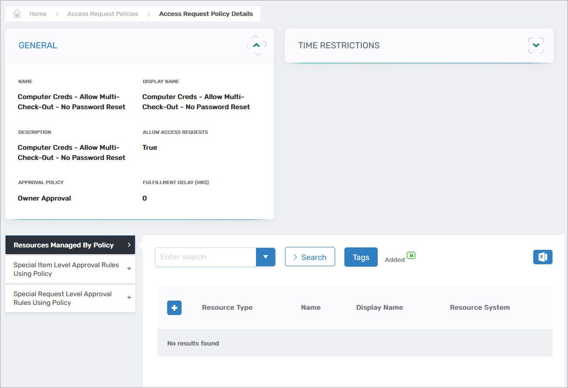Sort by Resource Type column header
The width and height of the screenshot is (568, 388).
[x=227, y=307]
